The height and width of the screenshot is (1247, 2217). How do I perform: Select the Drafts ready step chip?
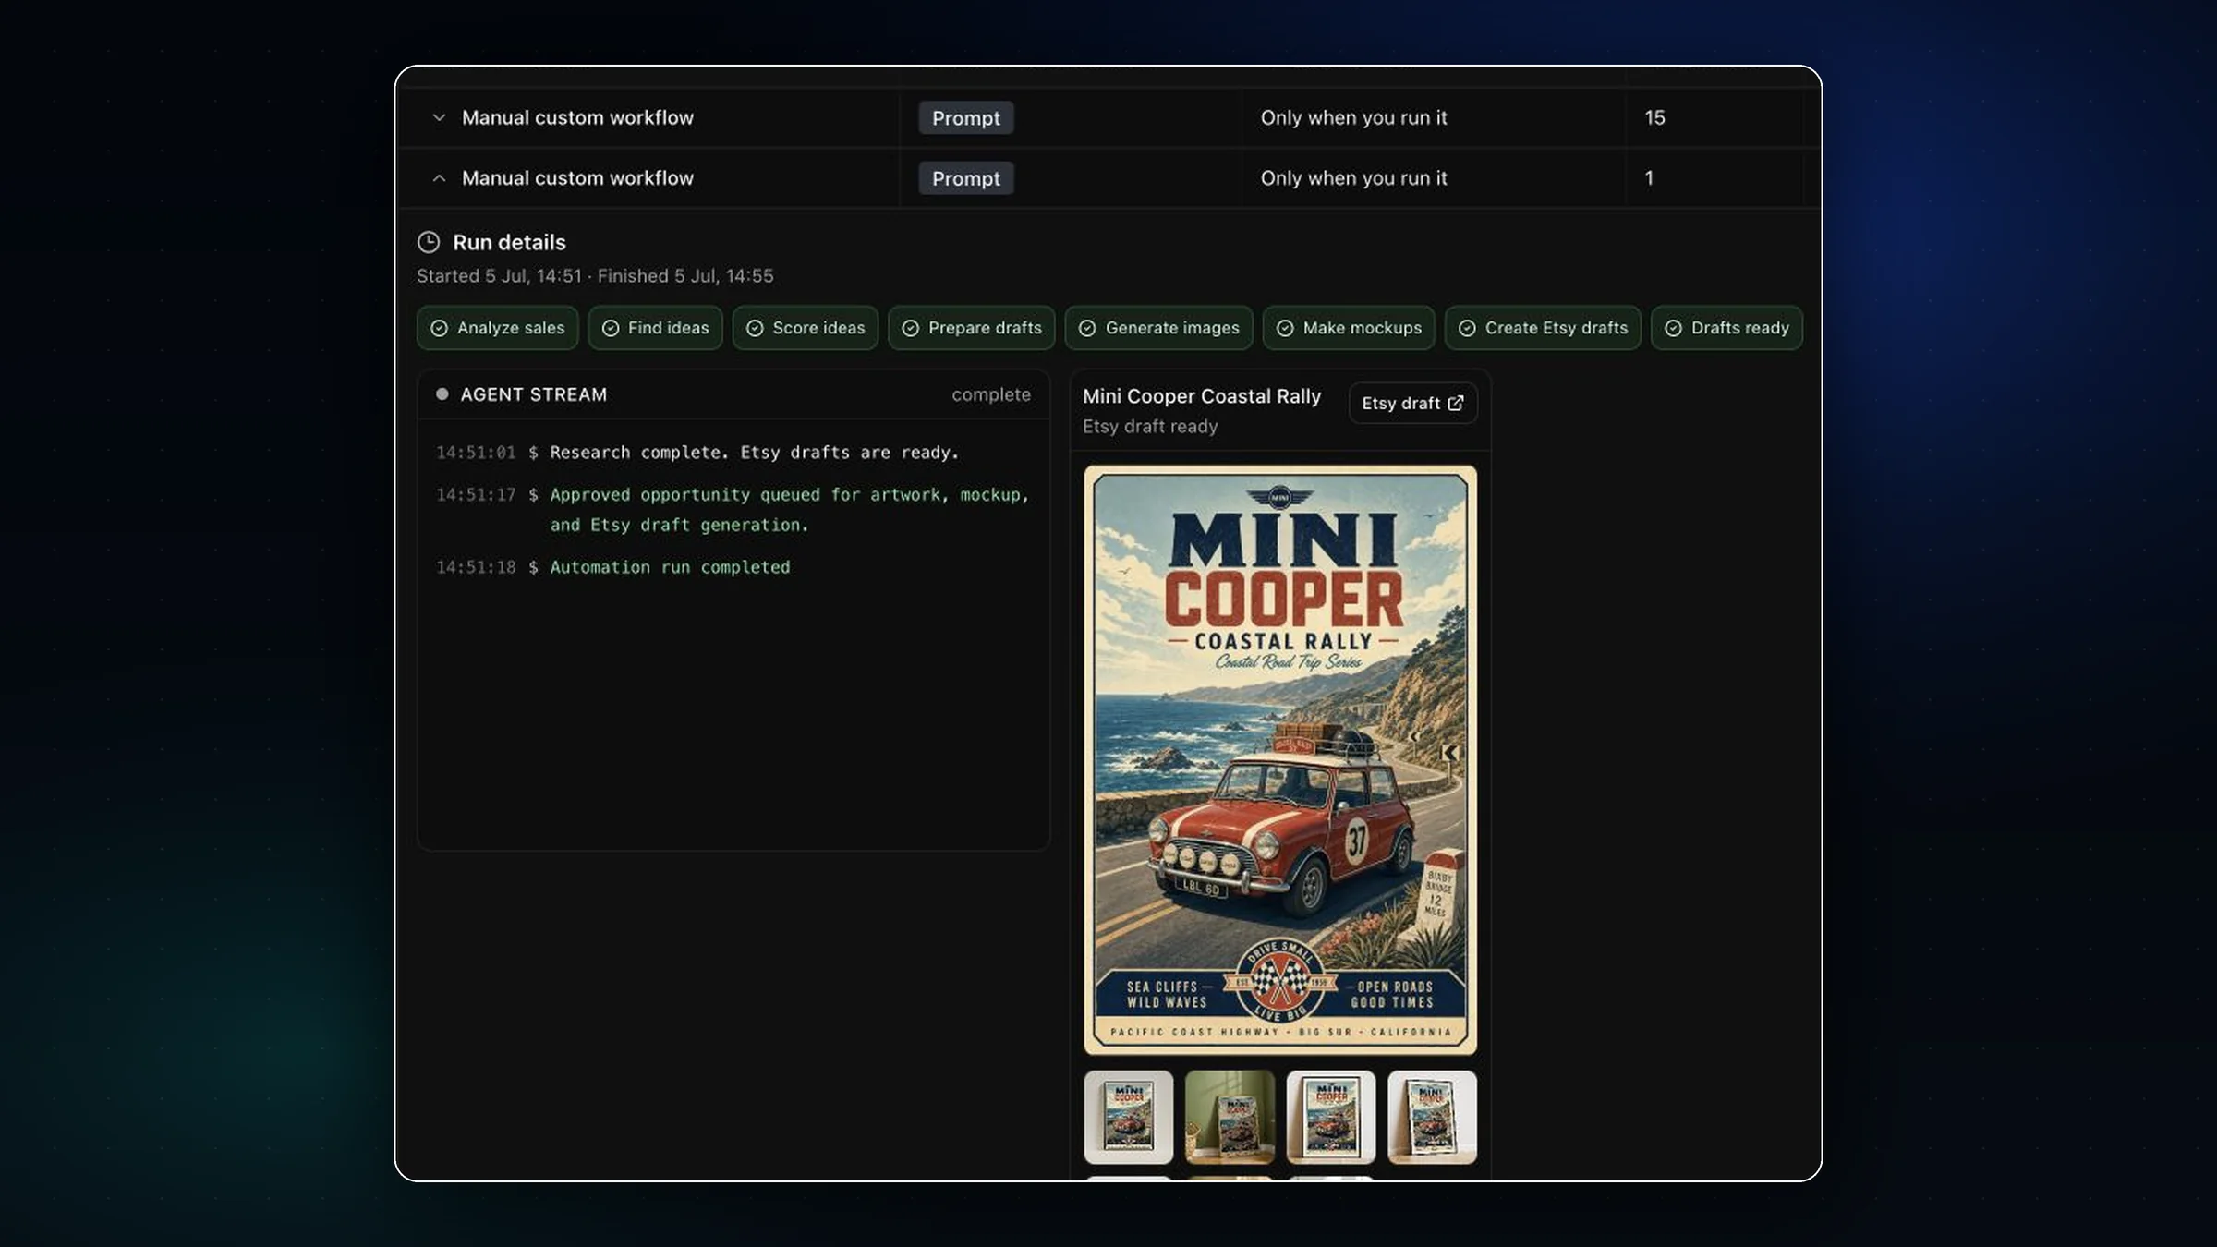pyautogui.click(x=1726, y=328)
